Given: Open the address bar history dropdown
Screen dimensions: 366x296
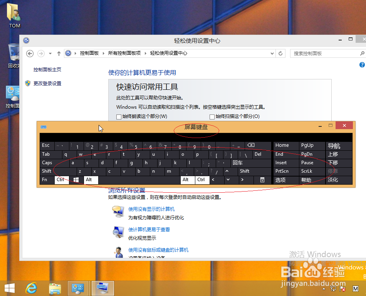Looking at the screenshot, I should 272,54.
